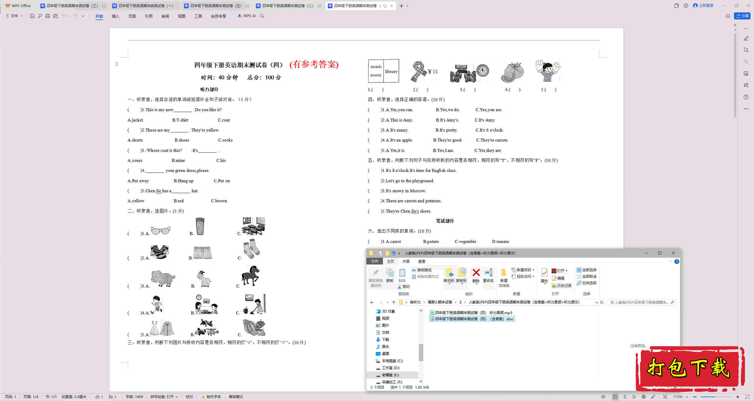Image resolution: width=754 pixels, height=401 pixels.
Task: Collapse the Explorer ribbon chevron
Action: [670, 262]
